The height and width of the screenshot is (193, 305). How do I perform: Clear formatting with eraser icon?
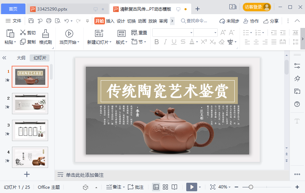(222, 42)
